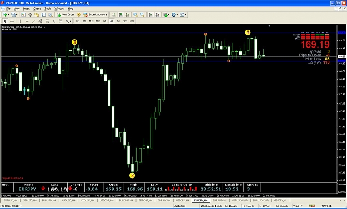Switch timeframe to M30
Viewport: 347px width, 209px height.
click(98, 21)
